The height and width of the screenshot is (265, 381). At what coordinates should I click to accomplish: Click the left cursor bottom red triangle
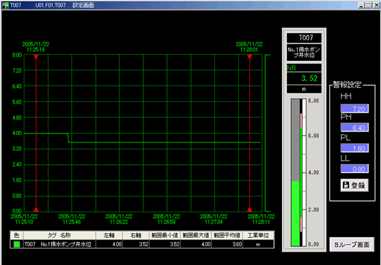pos(36,209)
